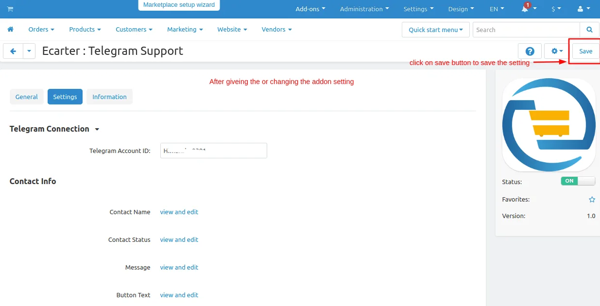Click view and edit for Button Text
600x306 pixels.
179,295
